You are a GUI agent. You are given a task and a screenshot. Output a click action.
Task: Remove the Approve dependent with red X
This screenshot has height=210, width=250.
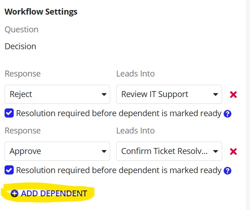pyautogui.click(x=233, y=152)
